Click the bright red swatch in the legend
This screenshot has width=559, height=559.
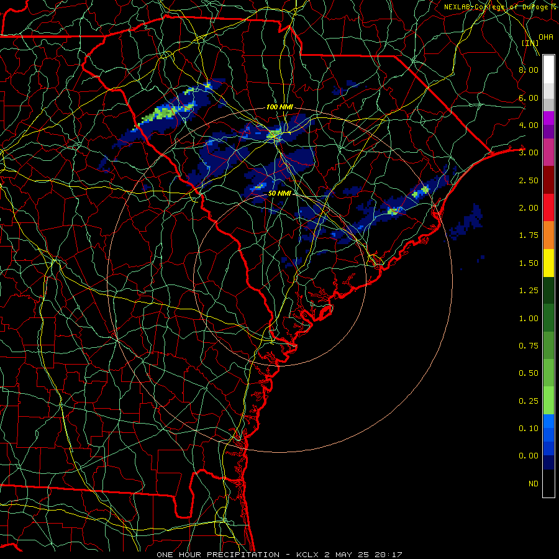pyautogui.click(x=548, y=208)
